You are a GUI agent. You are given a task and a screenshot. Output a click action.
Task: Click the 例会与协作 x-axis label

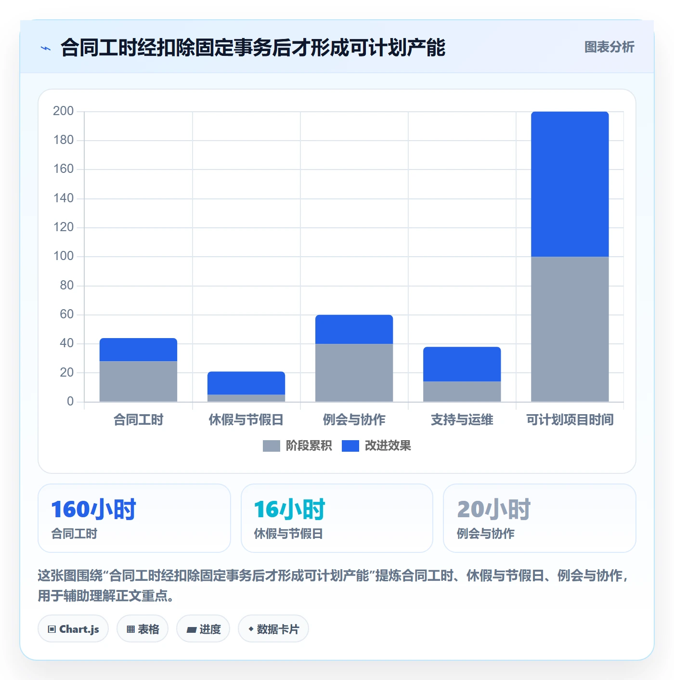coord(354,420)
